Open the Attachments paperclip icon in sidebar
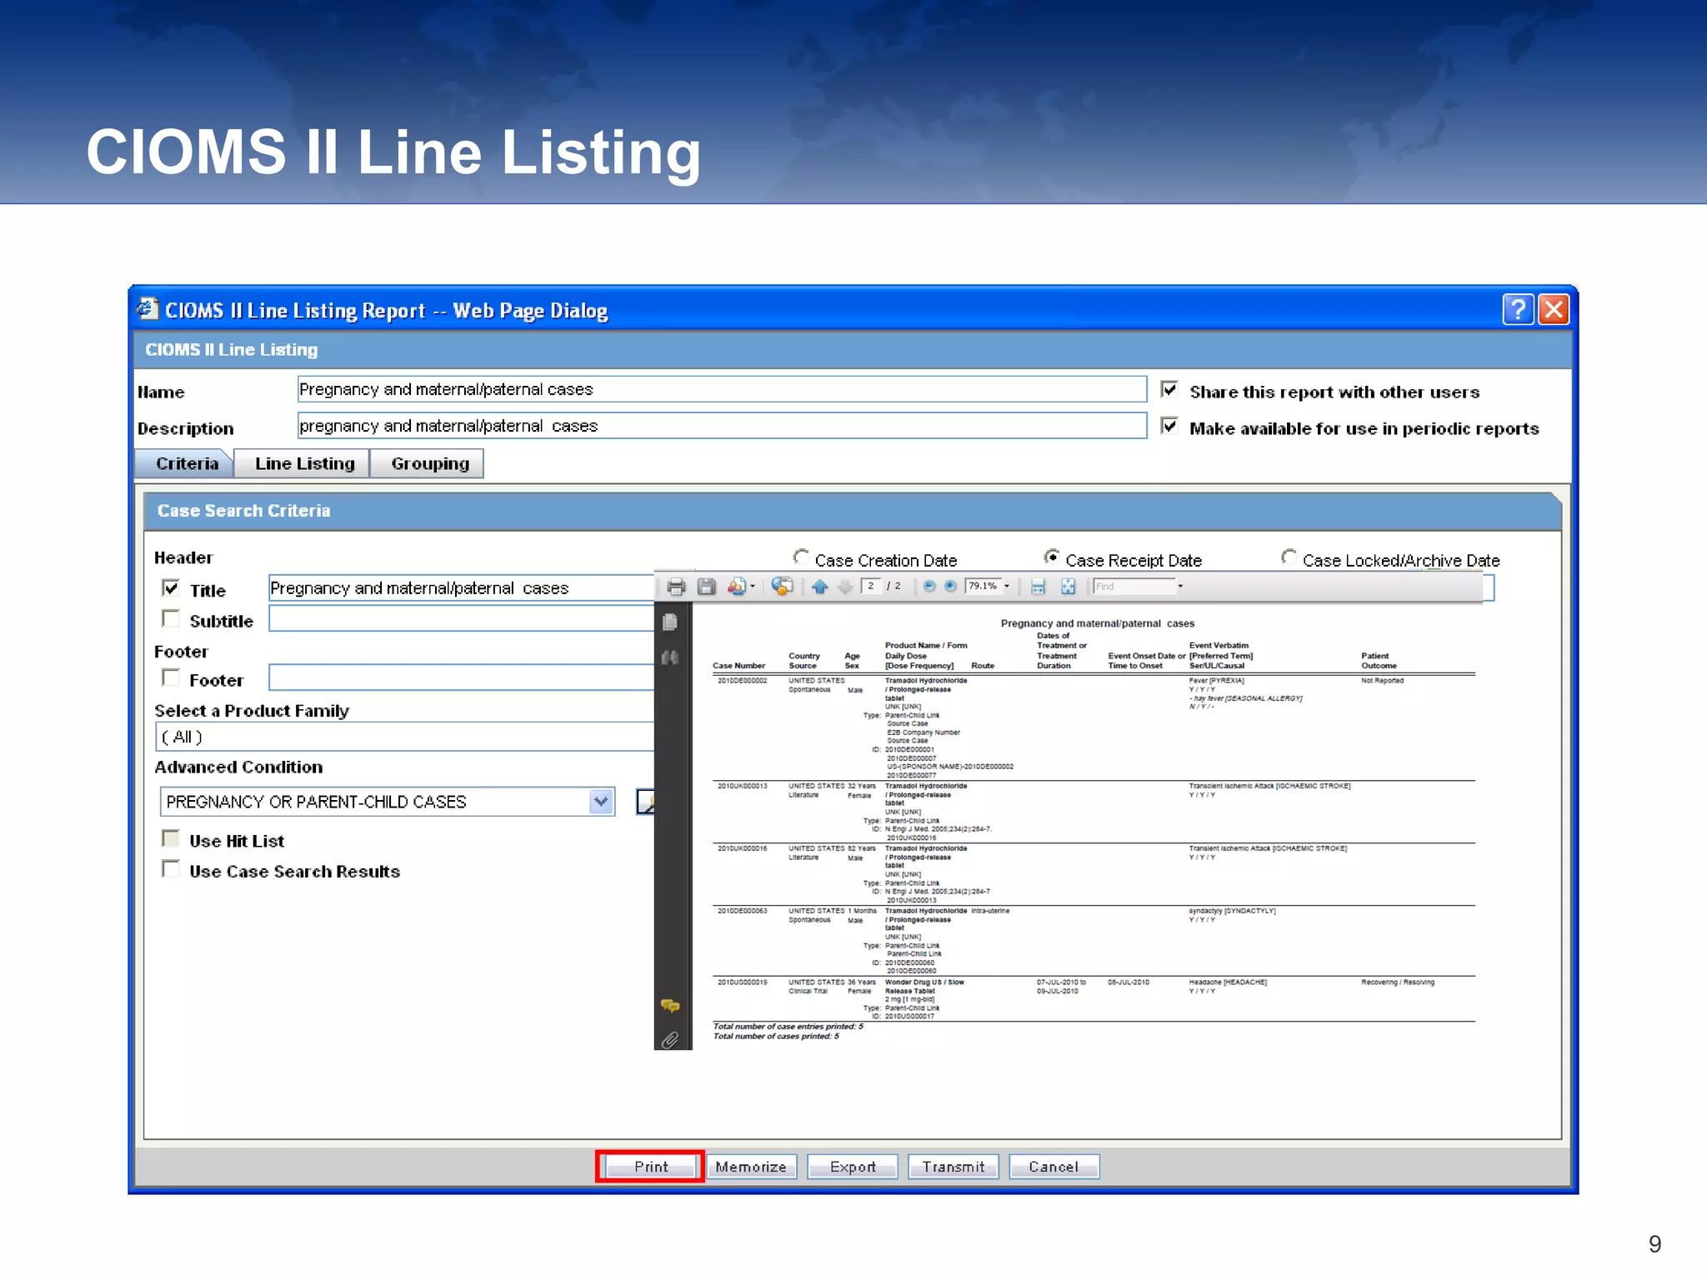 tap(670, 1040)
